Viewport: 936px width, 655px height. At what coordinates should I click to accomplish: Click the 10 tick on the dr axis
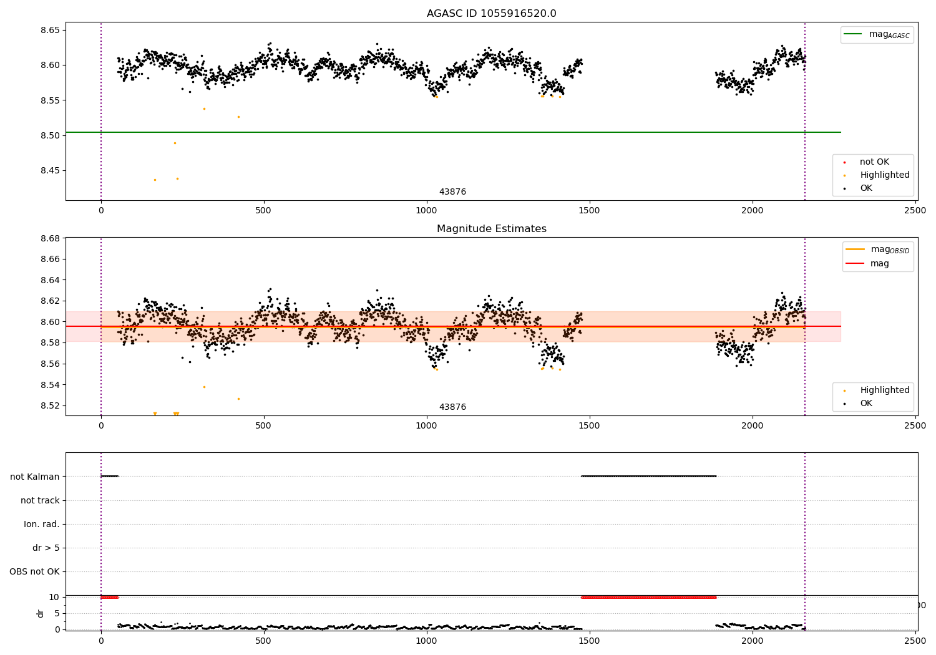(x=54, y=597)
